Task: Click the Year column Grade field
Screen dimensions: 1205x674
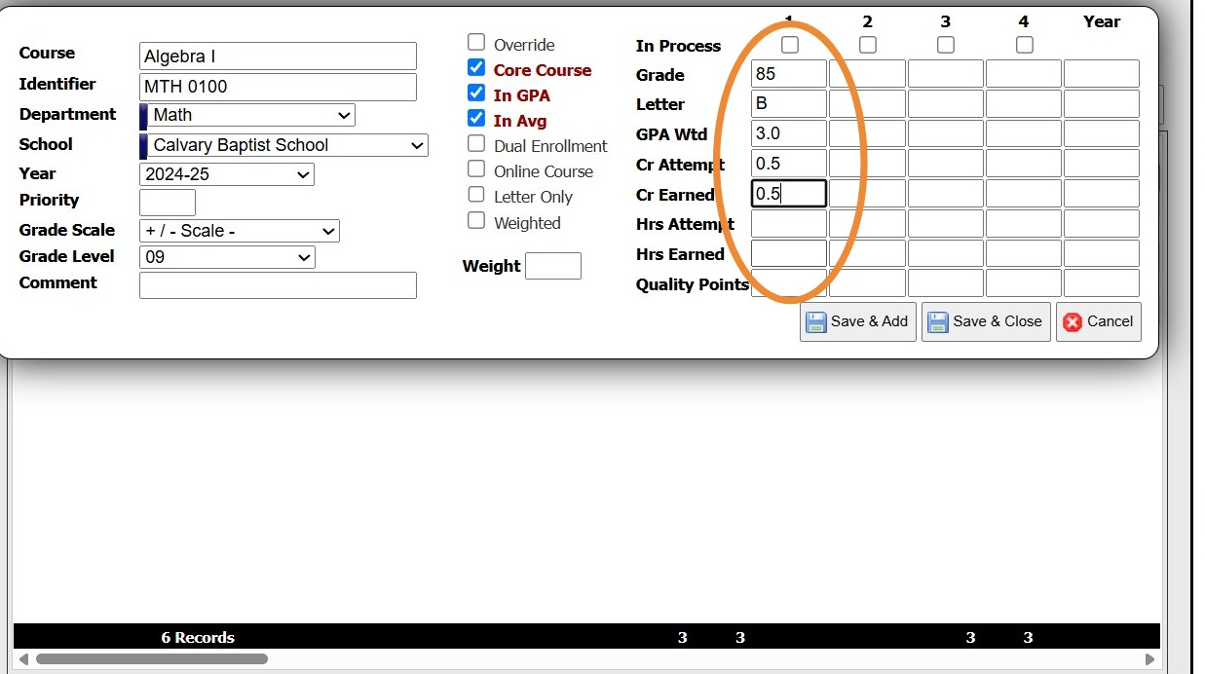Action: click(1102, 74)
